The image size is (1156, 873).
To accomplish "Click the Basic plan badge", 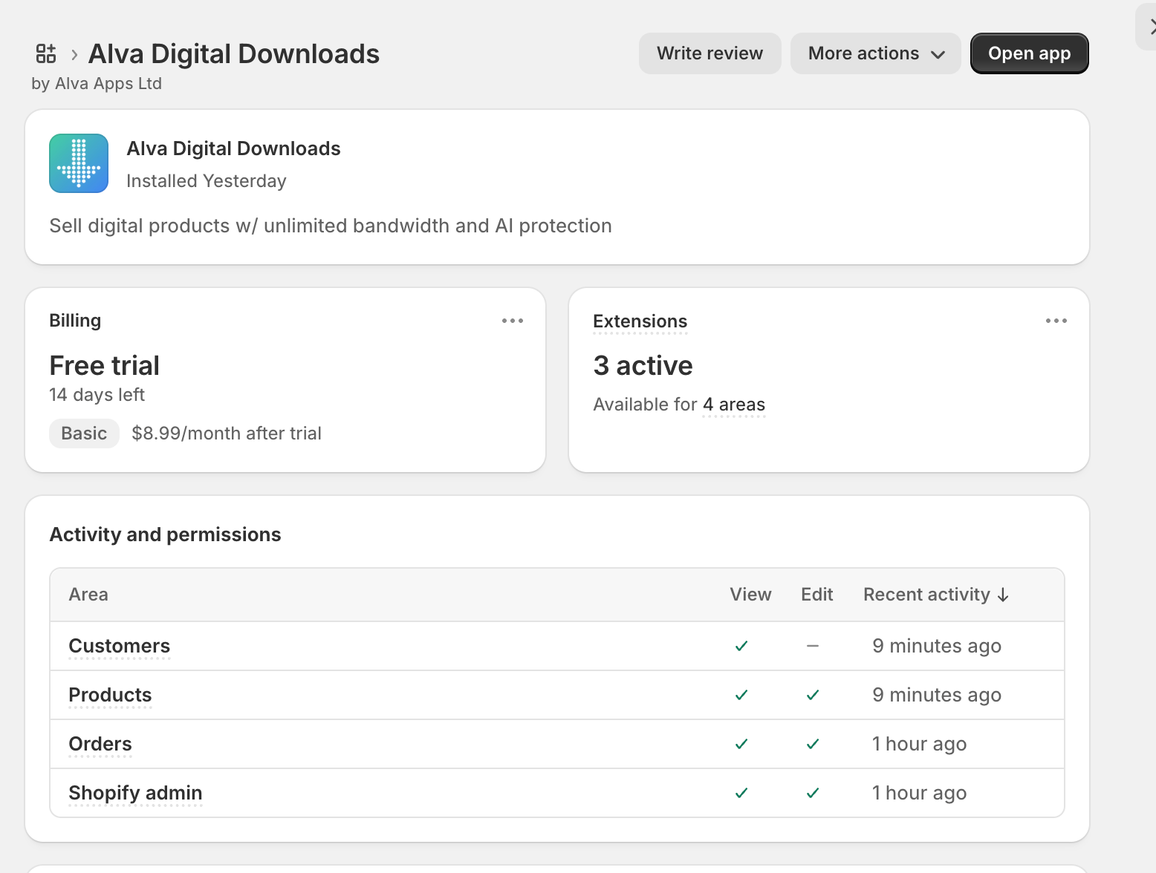I will click(x=84, y=434).
